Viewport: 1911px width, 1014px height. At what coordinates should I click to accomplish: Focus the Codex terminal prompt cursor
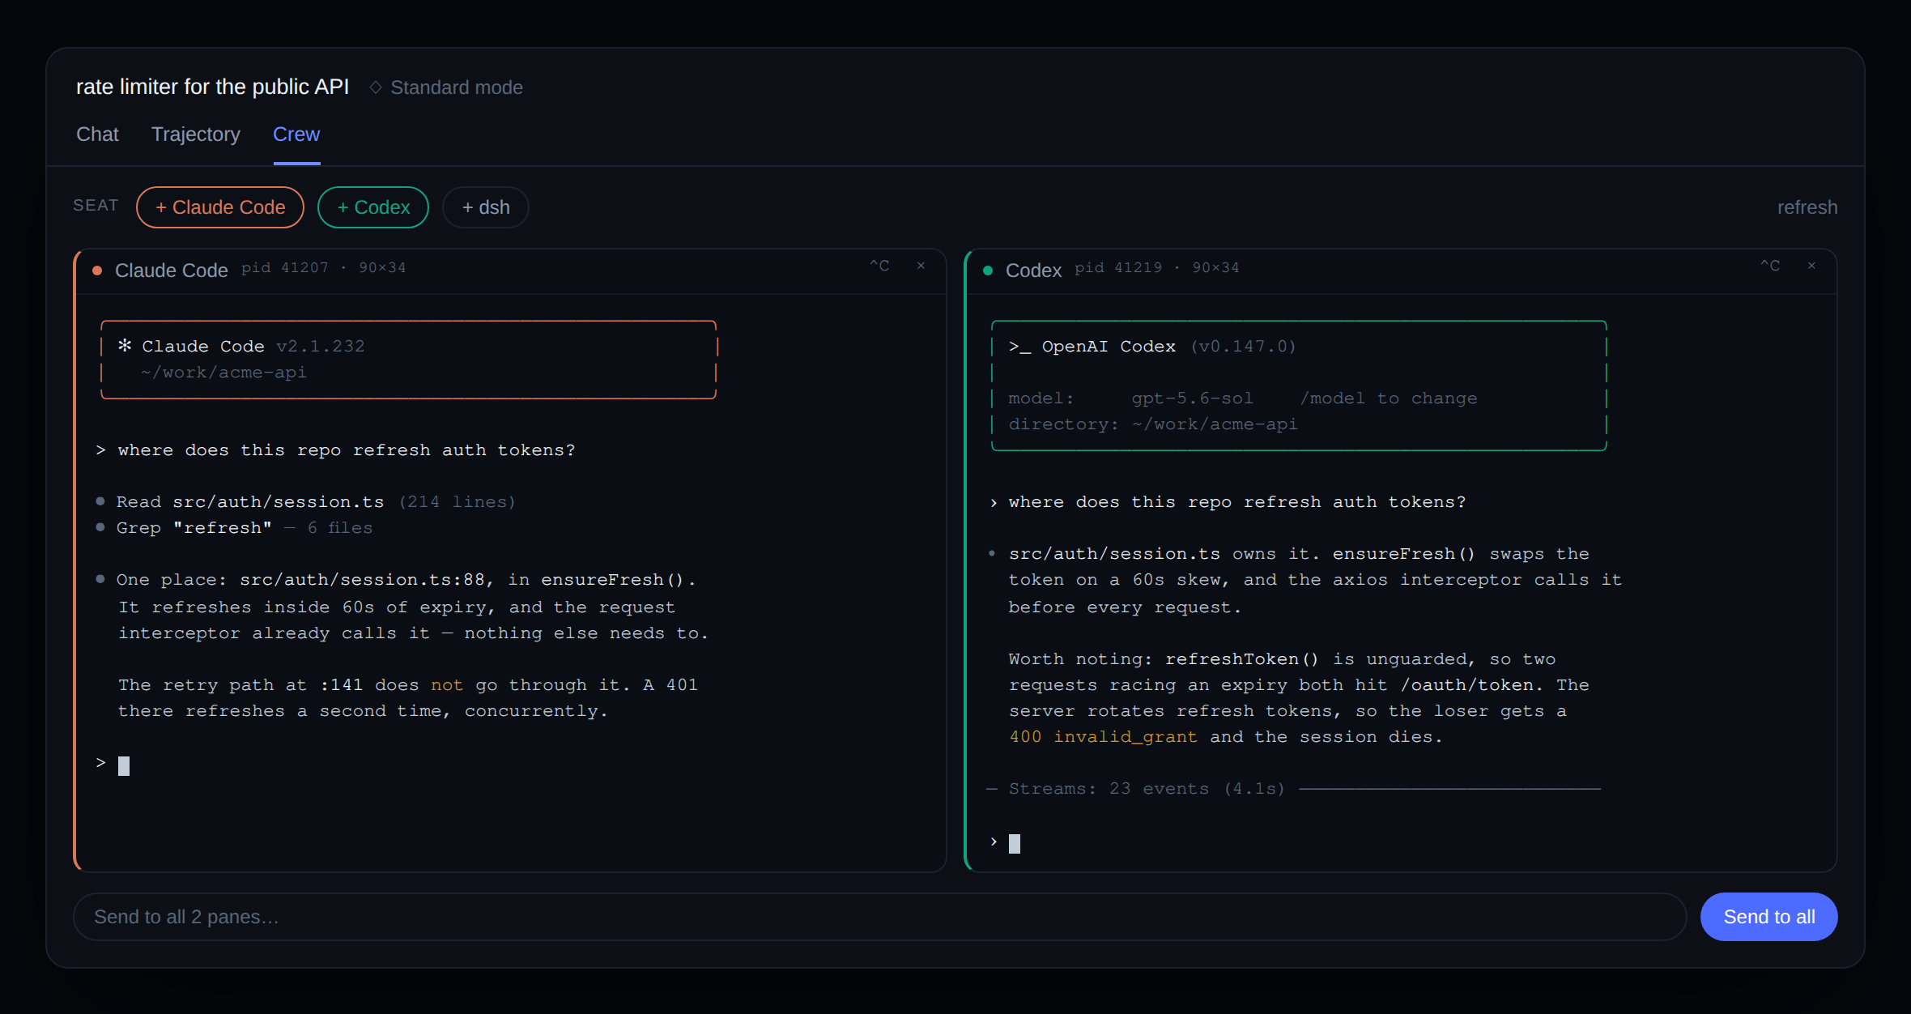tap(1015, 843)
